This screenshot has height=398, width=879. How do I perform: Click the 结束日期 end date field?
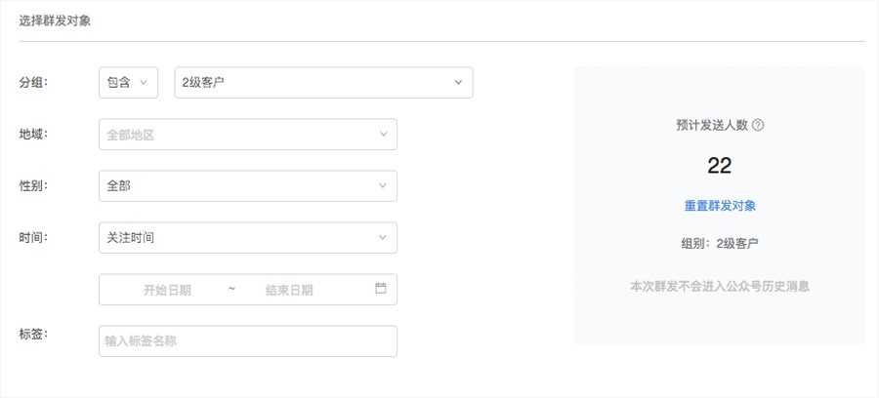(289, 290)
